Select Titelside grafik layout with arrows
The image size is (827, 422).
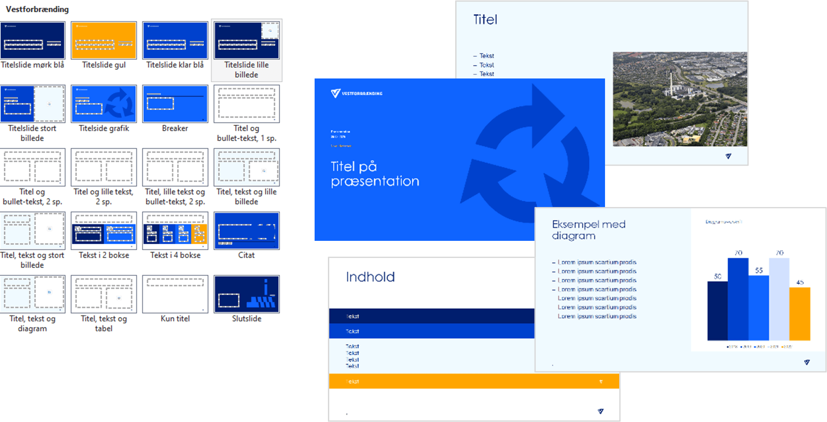pos(104,104)
